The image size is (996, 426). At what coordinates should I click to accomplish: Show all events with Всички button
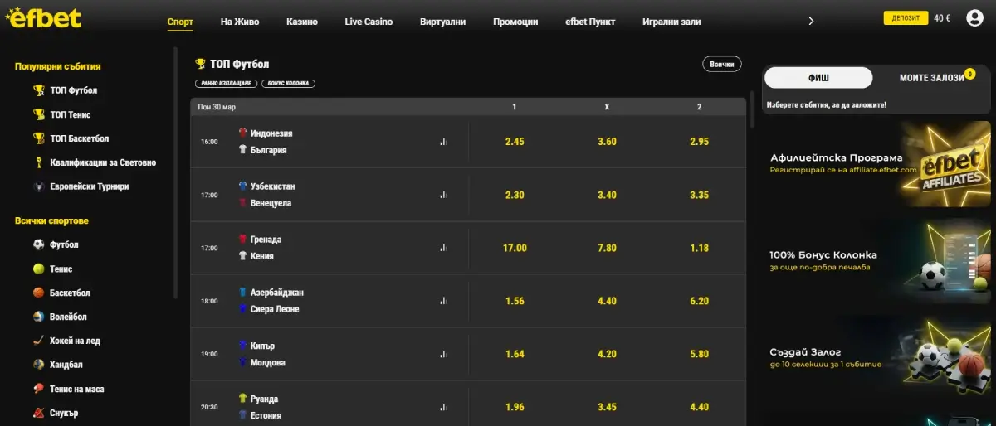pyautogui.click(x=722, y=64)
